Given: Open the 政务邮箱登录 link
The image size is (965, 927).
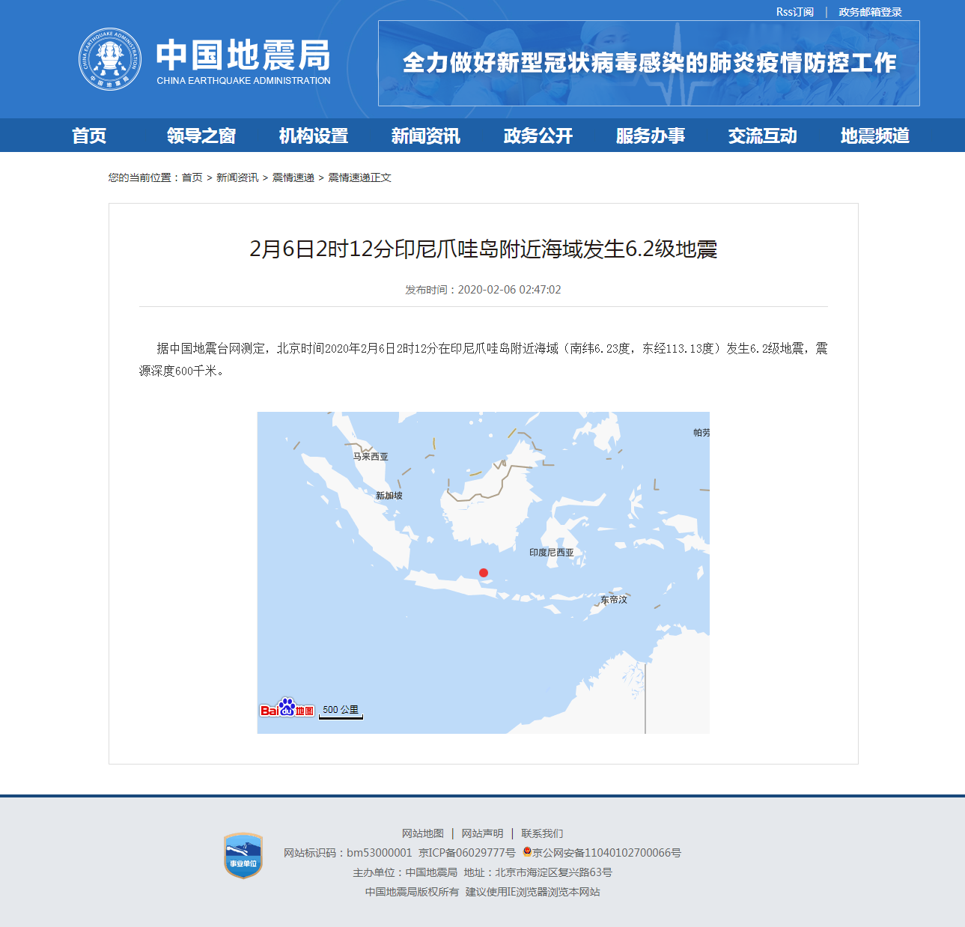Looking at the screenshot, I should pyautogui.click(x=870, y=12).
